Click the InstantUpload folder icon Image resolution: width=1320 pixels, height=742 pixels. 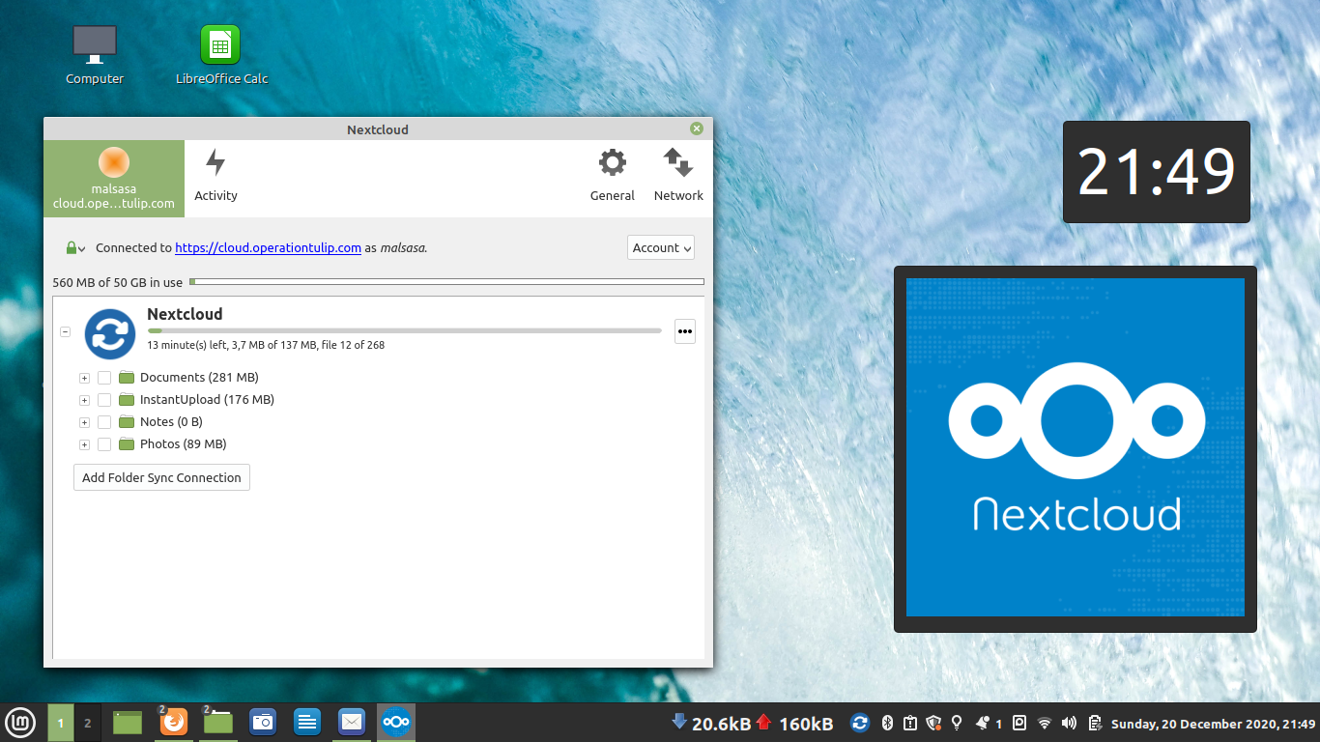(x=127, y=400)
